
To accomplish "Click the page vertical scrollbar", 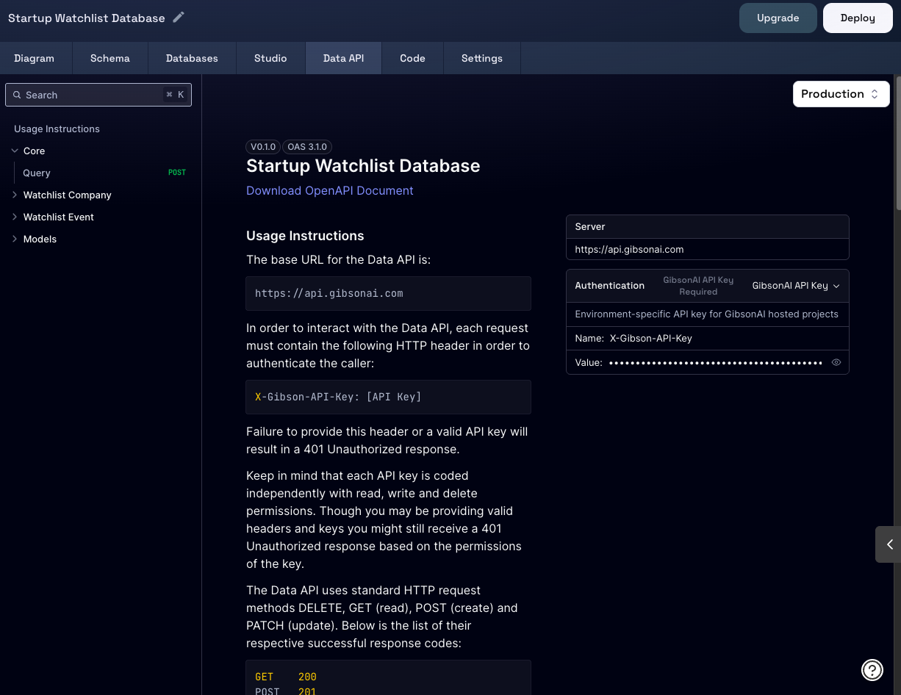I will (x=898, y=143).
